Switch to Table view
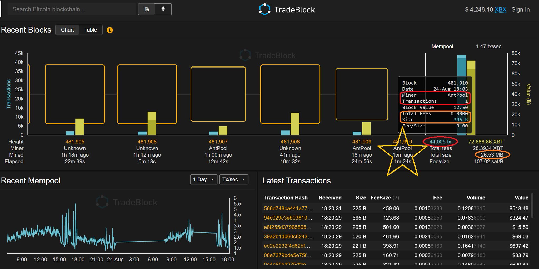This screenshot has height=269, width=539. tap(91, 30)
